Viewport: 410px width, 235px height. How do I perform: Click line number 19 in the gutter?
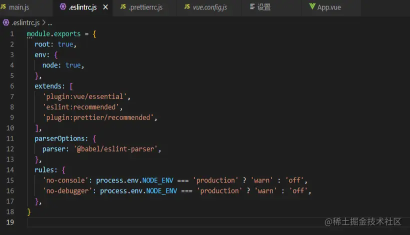pos(10,221)
